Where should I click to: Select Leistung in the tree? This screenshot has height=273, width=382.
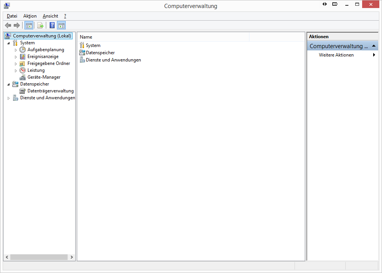coord(36,70)
